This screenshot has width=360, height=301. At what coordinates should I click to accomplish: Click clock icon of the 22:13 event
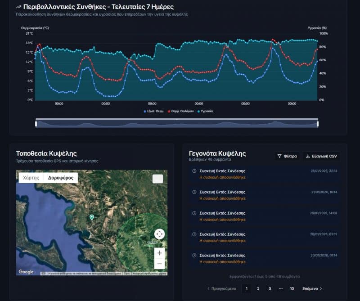[194, 171]
